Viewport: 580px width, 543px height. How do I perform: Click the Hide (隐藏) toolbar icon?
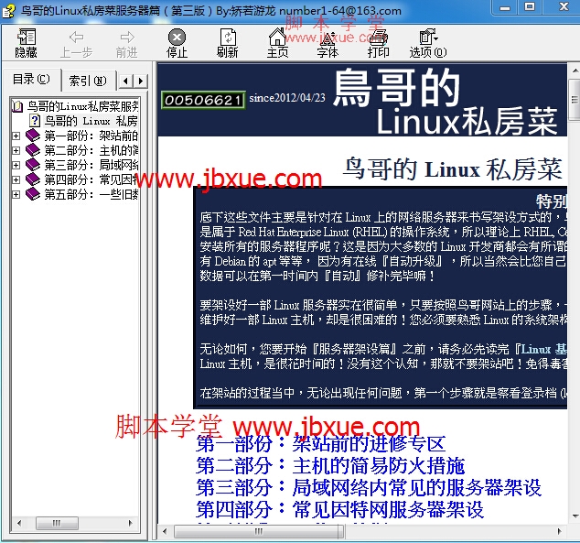pos(27,43)
